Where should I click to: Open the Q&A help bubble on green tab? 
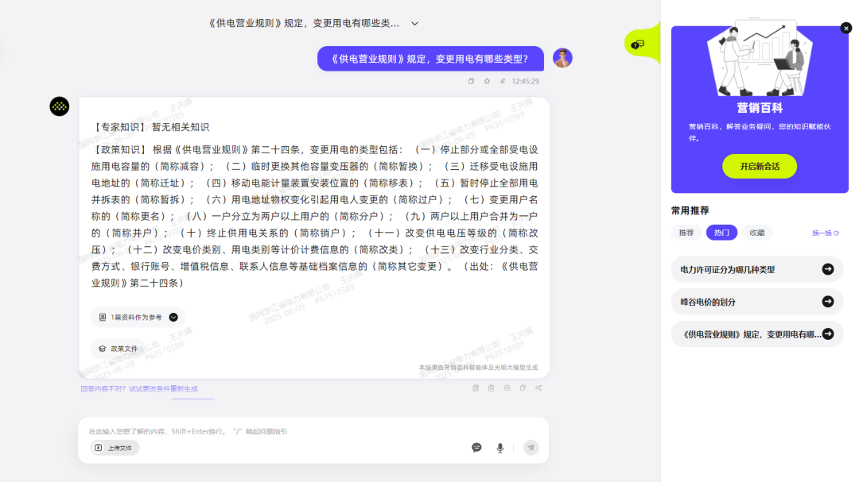(637, 44)
